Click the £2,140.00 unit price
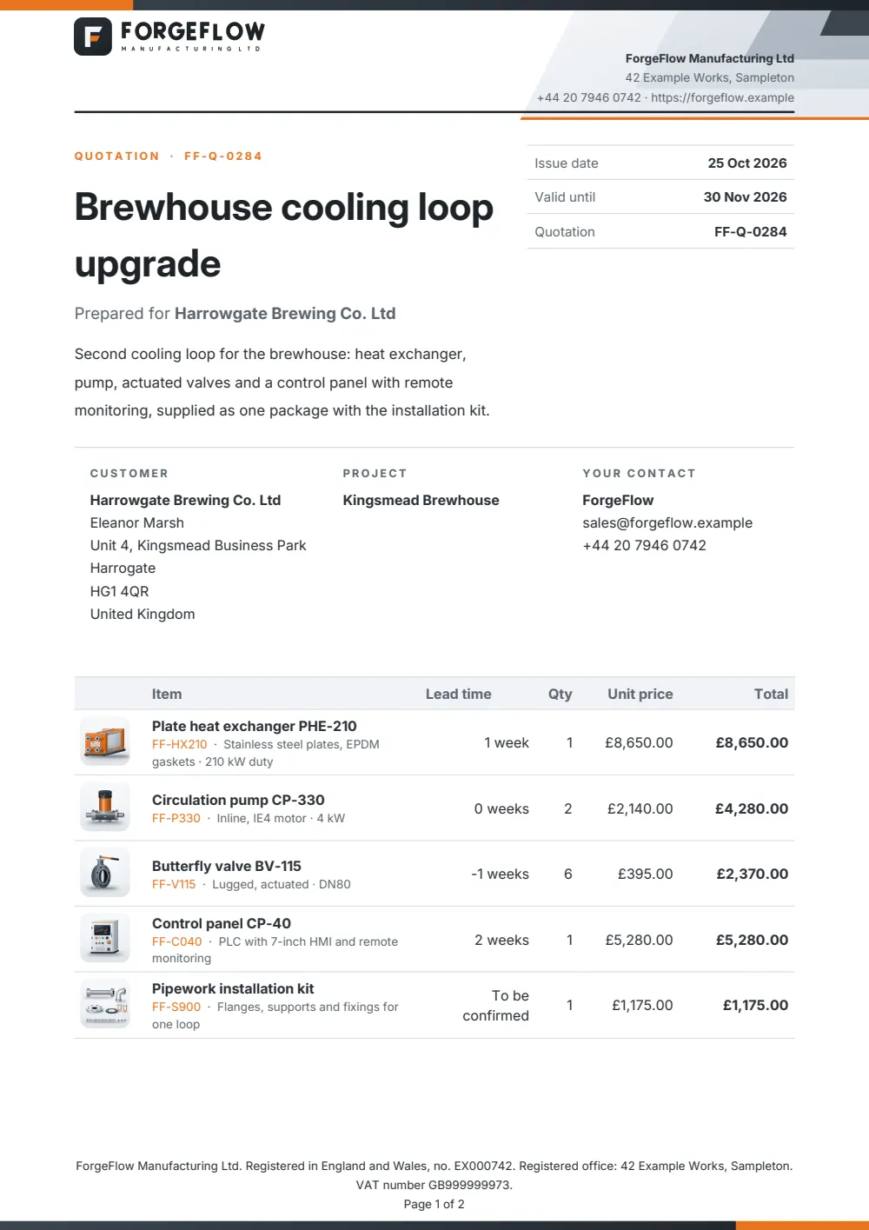This screenshot has height=1230, width=869. point(640,808)
